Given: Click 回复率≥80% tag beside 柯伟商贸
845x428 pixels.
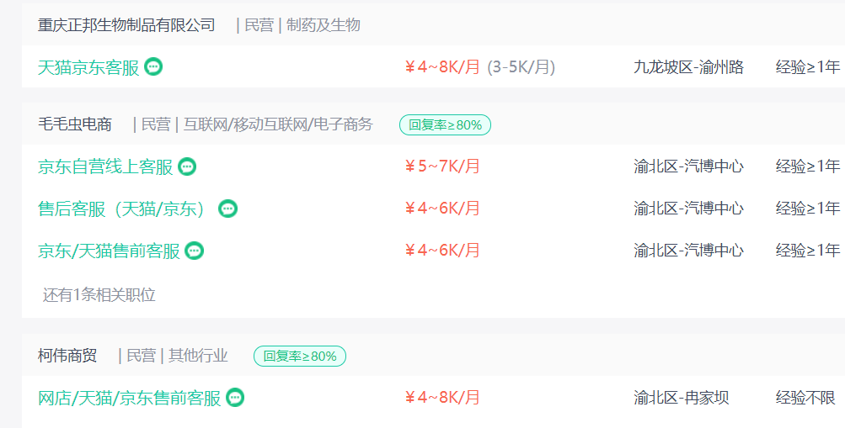Looking at the screenshot, I should pos(300,356).
